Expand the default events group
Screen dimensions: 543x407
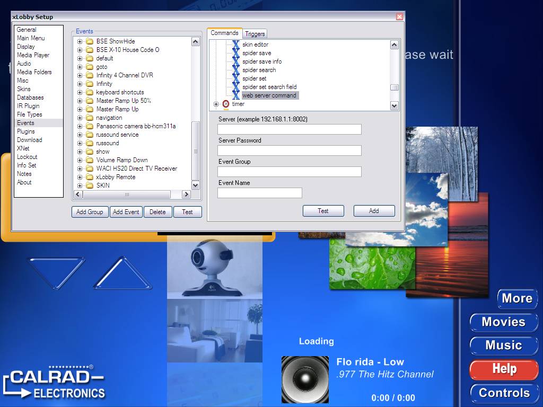pos(80,58)
